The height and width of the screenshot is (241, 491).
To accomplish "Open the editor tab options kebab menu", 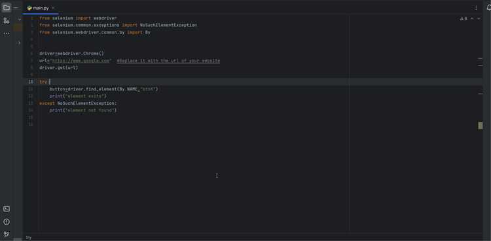I will pyautogui.click(x=476, y=8).
